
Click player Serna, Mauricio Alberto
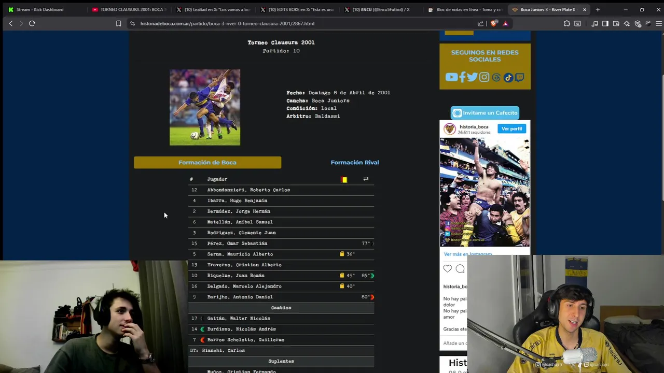pos(240,254)
